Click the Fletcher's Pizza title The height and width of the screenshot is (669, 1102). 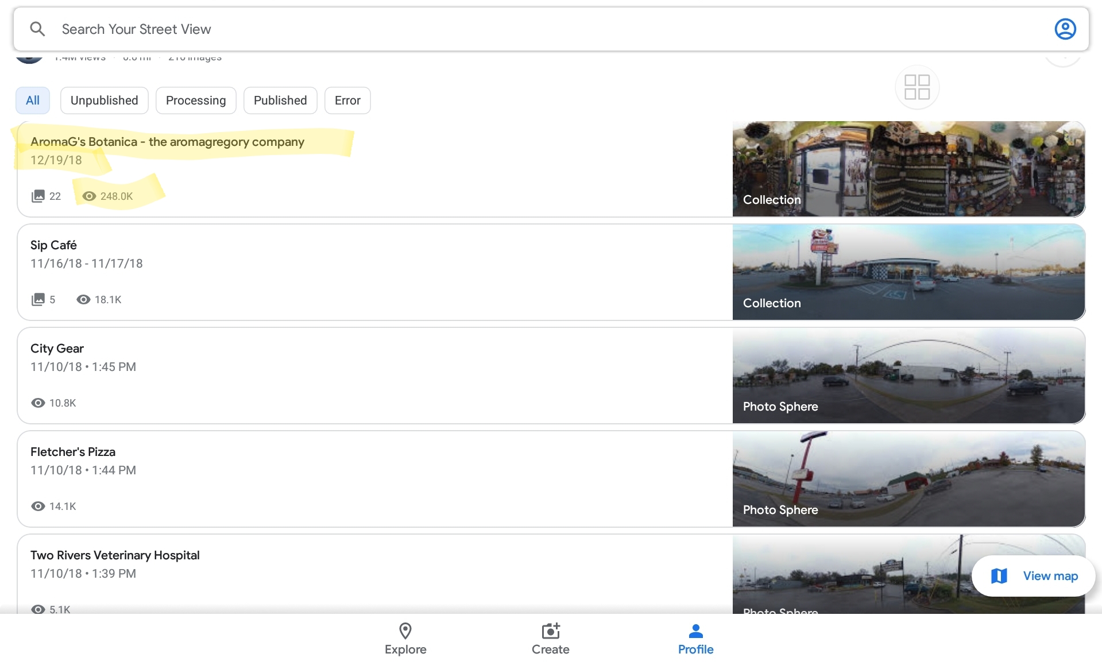click(73, 452)
